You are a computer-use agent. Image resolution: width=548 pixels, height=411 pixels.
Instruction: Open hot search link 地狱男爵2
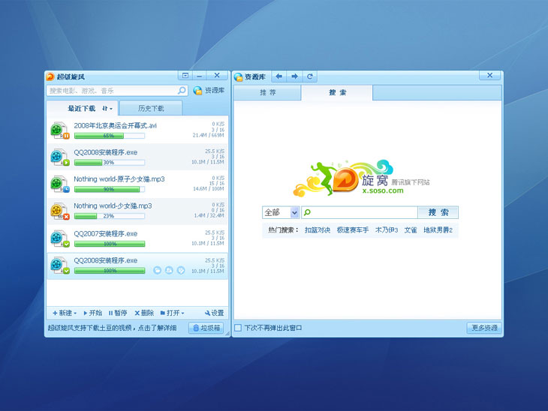[438, 230]
